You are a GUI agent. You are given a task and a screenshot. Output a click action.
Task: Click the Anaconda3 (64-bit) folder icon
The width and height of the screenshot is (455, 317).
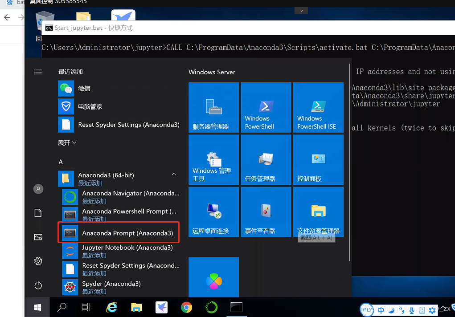(x=66, y=179)
